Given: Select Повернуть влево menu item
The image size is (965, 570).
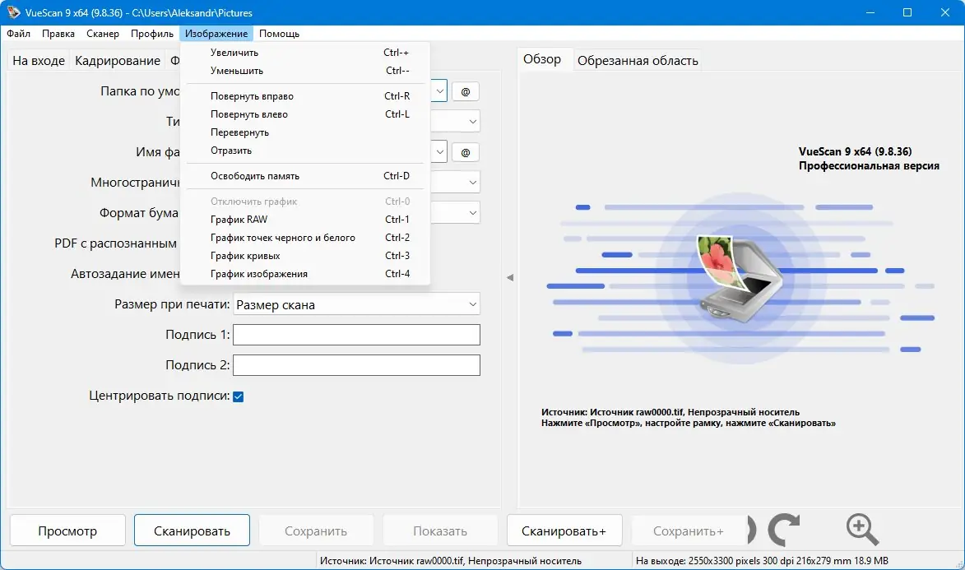Looking at the screenshot, I should point(305,114).
